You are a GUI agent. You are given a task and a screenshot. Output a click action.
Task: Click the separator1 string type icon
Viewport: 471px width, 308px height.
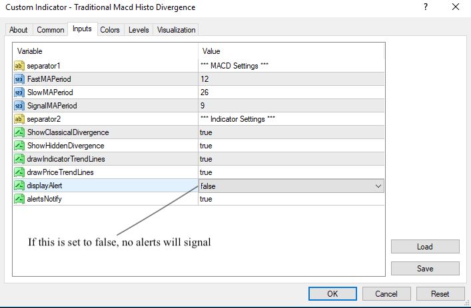coord(19,65)
